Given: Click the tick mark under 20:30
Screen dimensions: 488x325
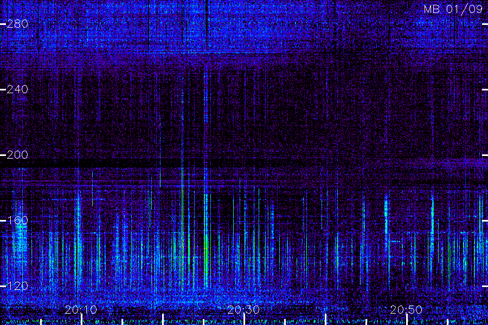Looking at the screenshot, I should pyautogui.click(x=245, y=320).
